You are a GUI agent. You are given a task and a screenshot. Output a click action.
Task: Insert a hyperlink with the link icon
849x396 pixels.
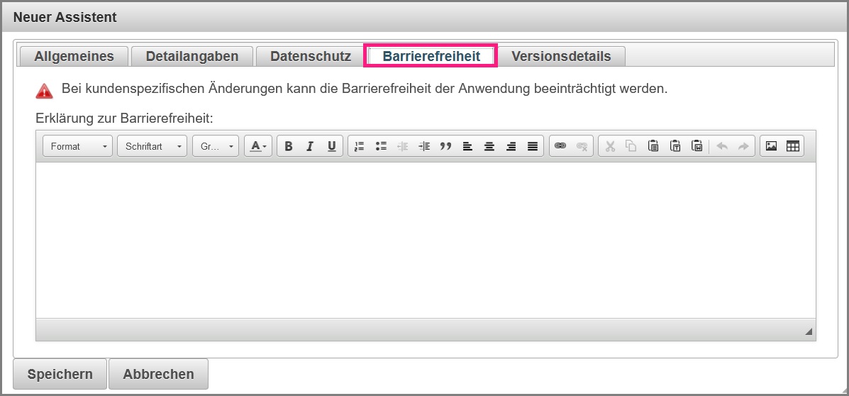[560, 146]
